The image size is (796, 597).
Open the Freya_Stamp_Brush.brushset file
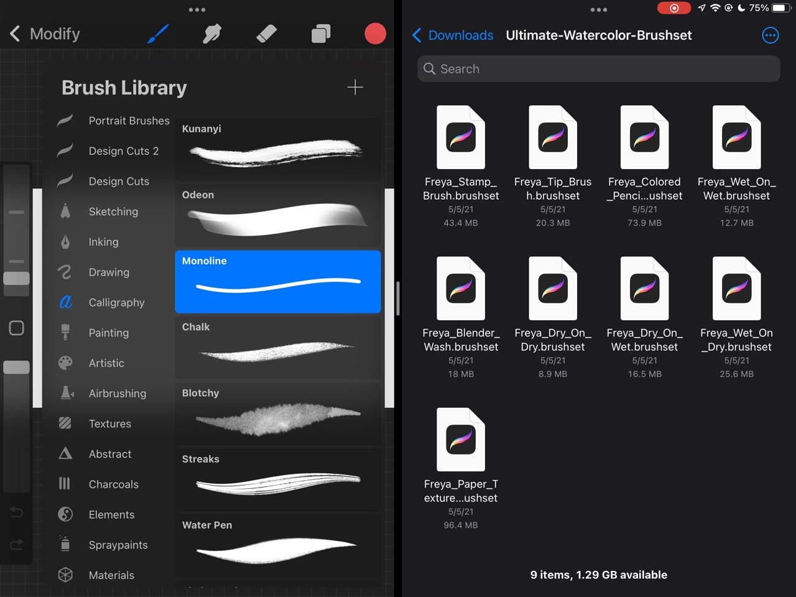coord(461,137)
